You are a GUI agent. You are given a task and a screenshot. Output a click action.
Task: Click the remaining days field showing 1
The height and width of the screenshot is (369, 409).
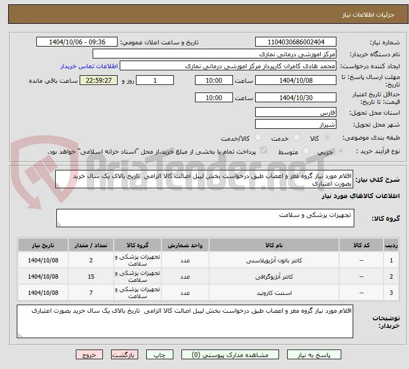155,80
